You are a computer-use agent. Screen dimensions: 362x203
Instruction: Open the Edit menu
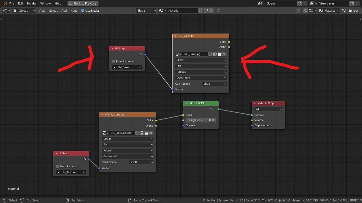[20, 3]
